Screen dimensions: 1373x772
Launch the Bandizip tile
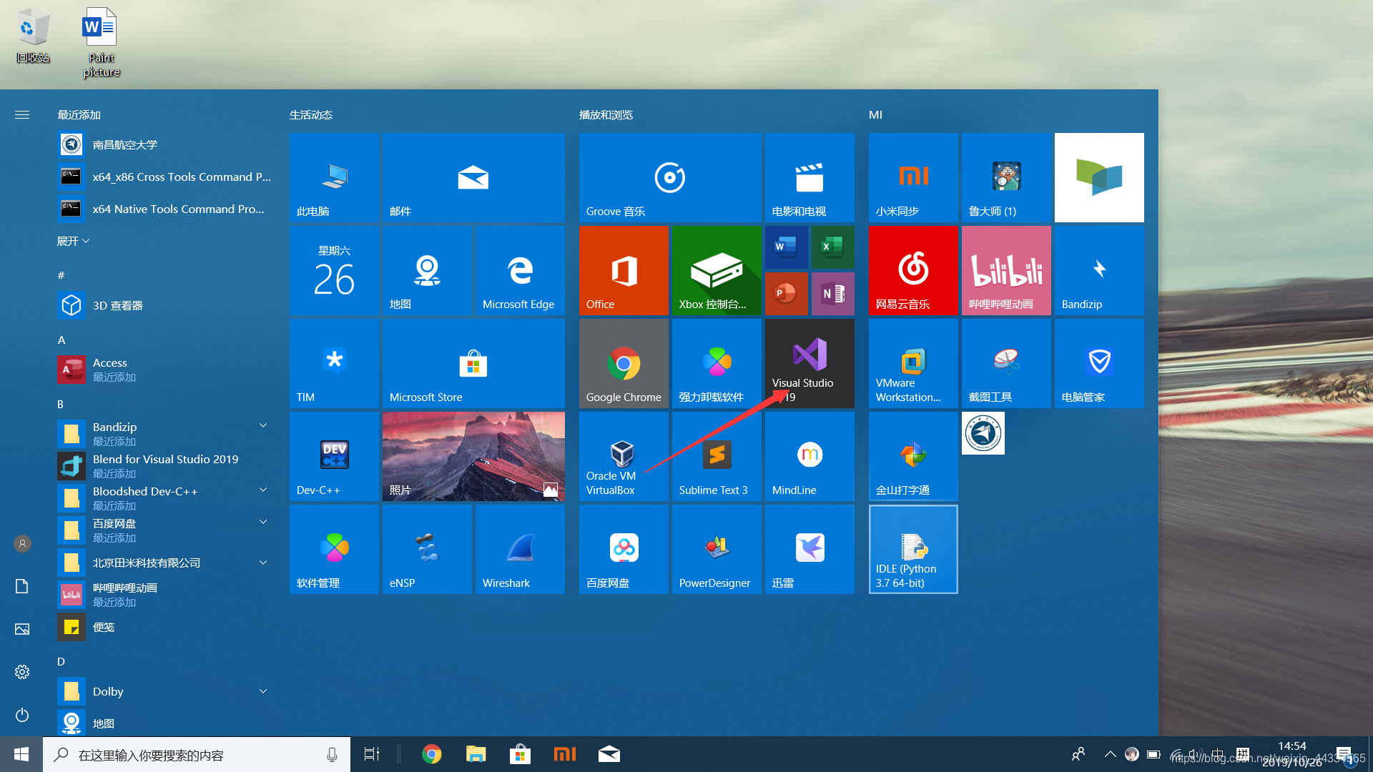[1099, 270]
